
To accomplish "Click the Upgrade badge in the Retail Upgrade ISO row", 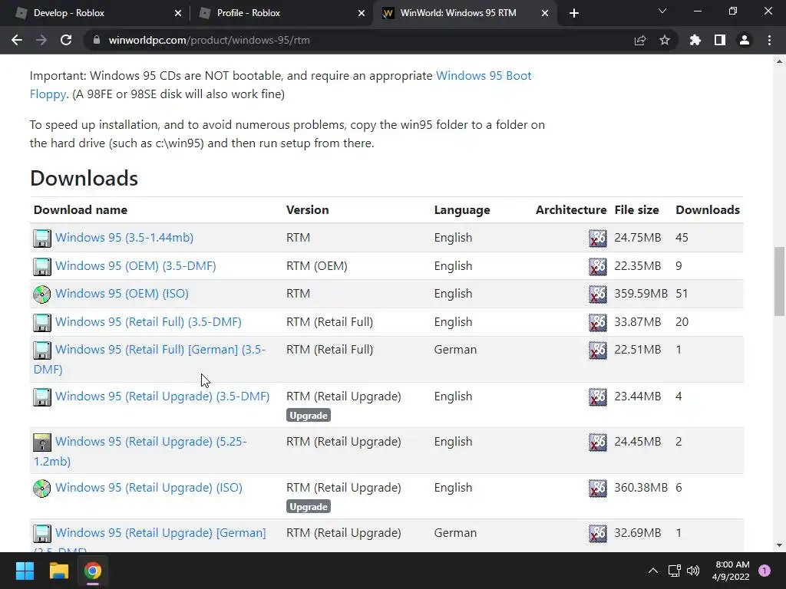I will point(309,507).
